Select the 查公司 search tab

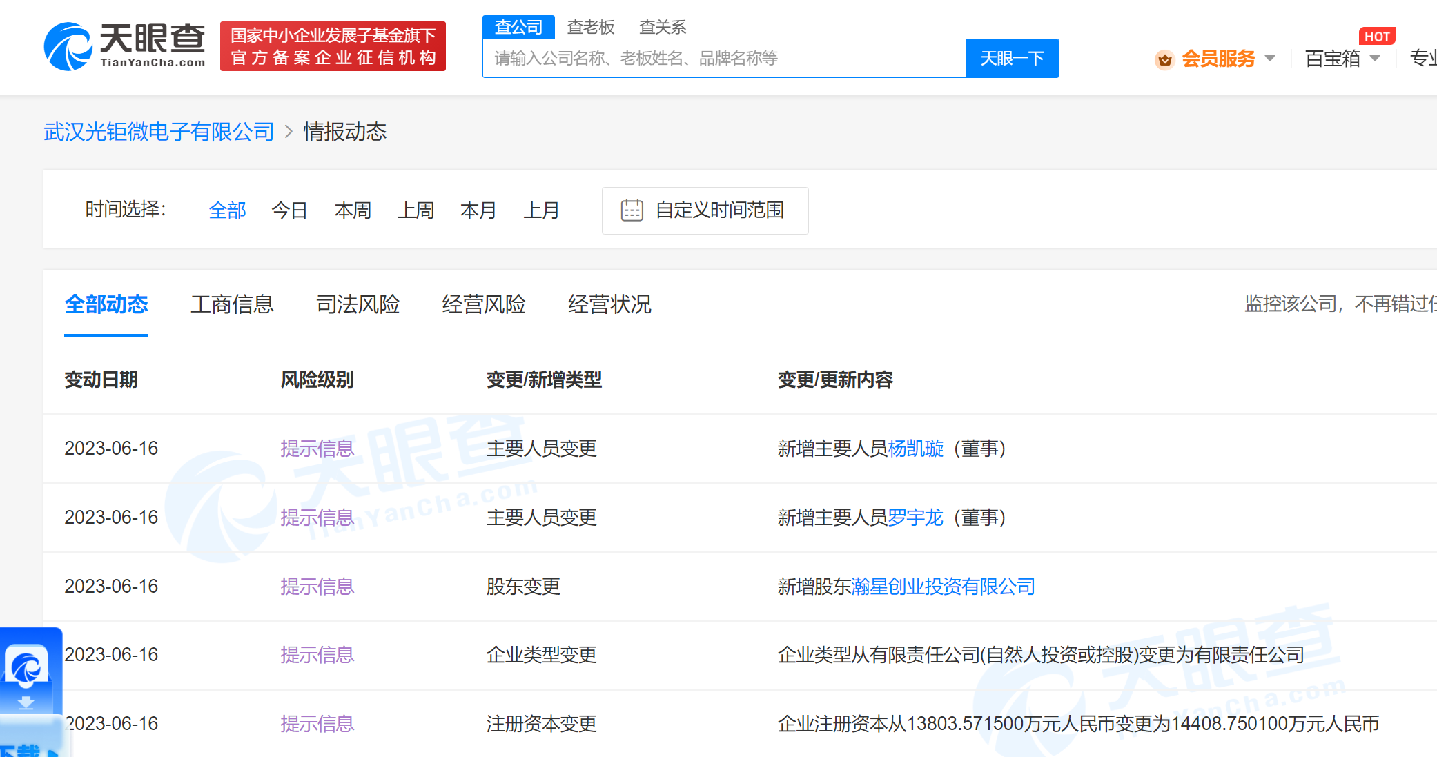pyautogui.click(x=519, y=27)
